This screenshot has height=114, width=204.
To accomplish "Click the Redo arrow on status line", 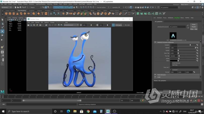I will point(25,7).
